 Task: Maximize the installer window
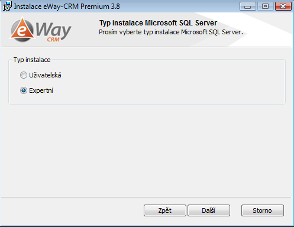[x=266, y=7]
